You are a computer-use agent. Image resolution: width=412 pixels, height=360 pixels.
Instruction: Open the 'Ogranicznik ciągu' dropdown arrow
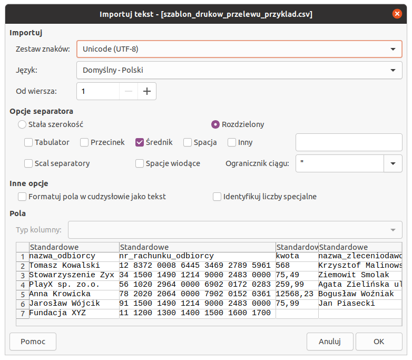pos(393,163)
